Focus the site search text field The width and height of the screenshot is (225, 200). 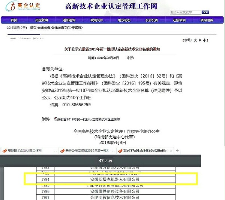click(186, 12)
